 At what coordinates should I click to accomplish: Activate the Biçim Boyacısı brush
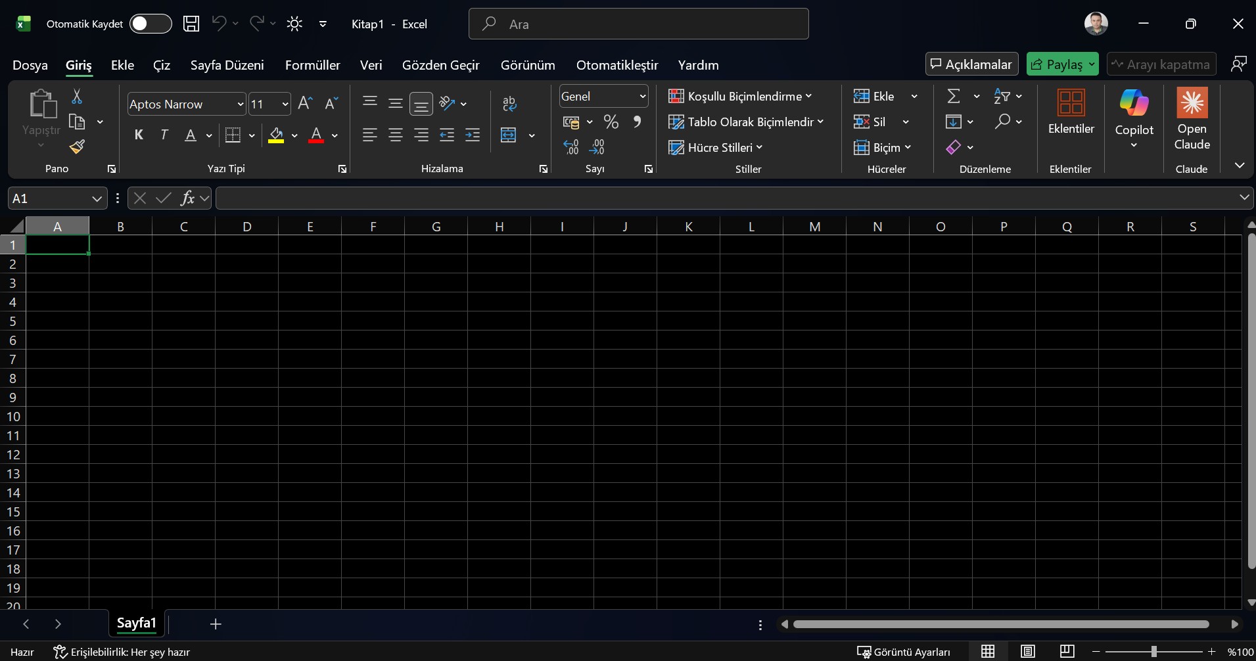(77, 147)
